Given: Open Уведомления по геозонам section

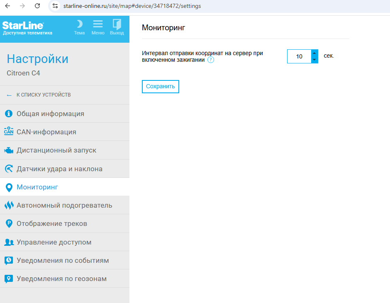Looking at the screenshot, I should point(65,279).
